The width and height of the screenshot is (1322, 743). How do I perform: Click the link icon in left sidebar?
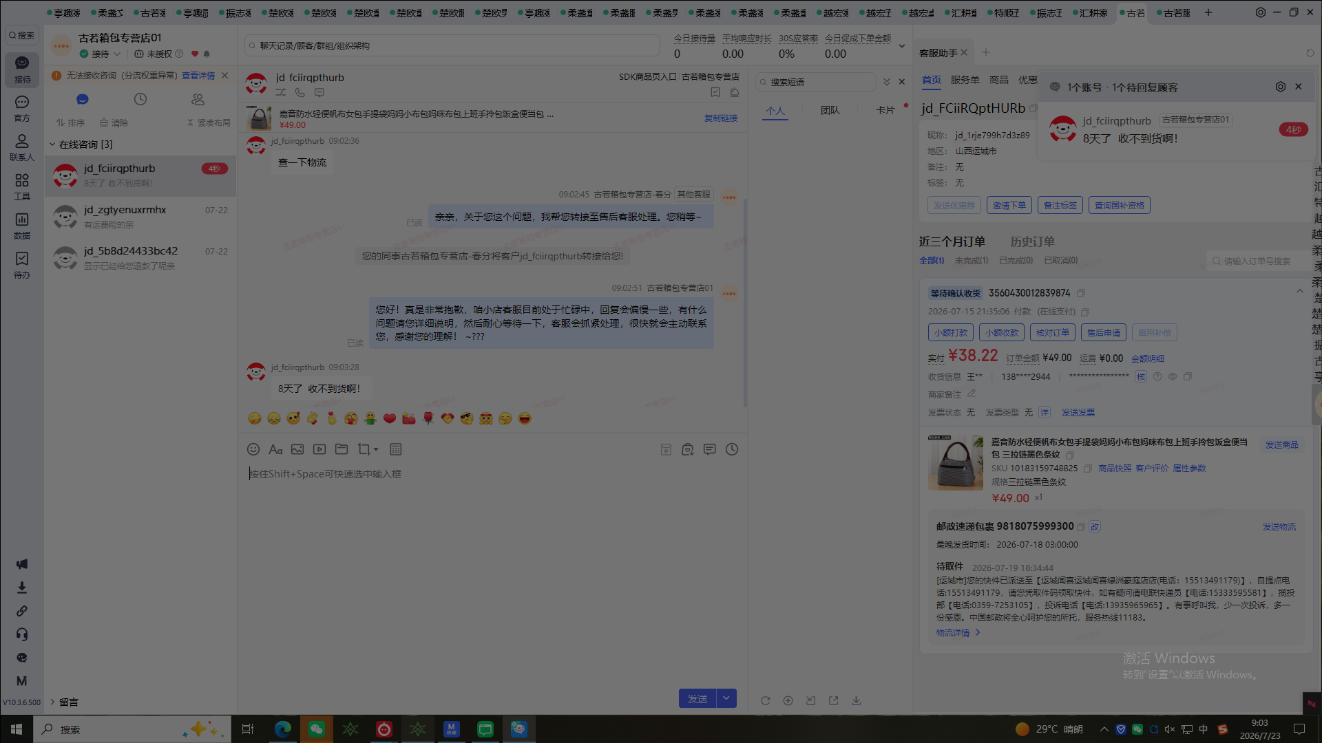pyautogui.click(x=22, y=611)
